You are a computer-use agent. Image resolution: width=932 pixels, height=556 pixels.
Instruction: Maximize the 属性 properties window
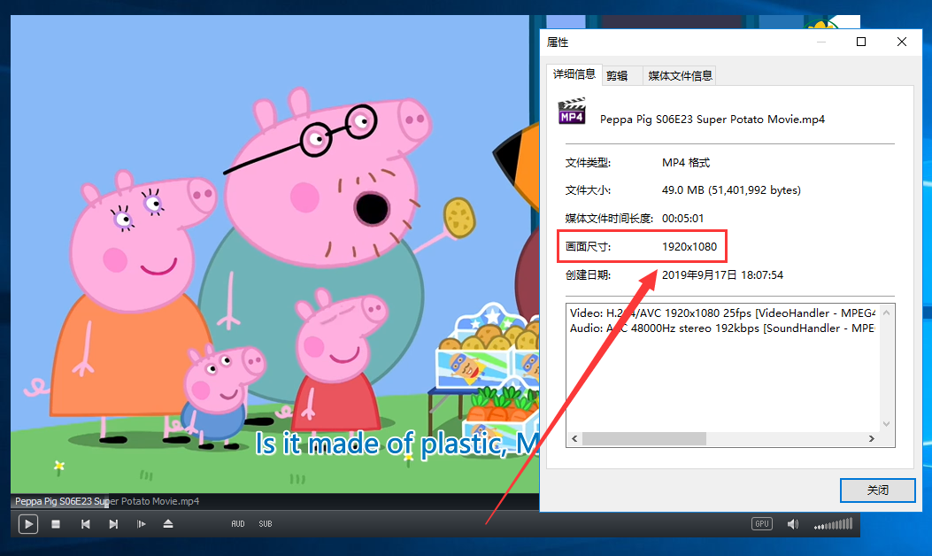click(x=861, y=42)
